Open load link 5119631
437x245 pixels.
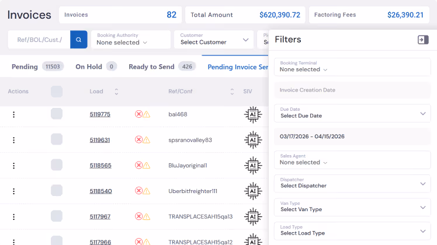(99, 140)
